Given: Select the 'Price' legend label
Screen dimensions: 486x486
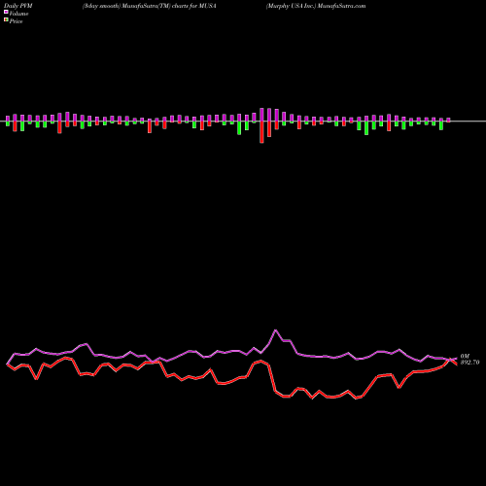Looking at the screenshot, I should [16, 21].
